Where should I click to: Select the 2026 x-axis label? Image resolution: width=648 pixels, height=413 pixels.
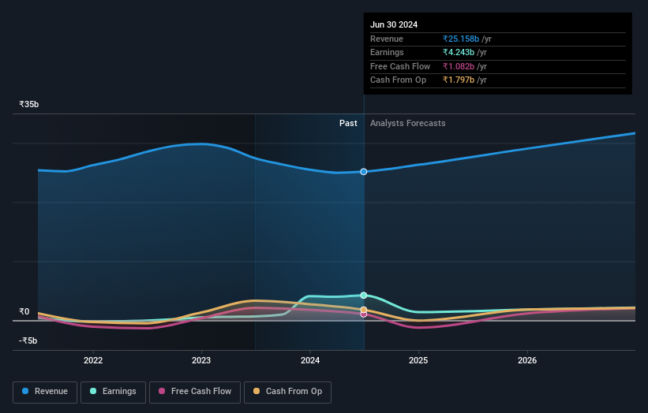pos(527,360)
